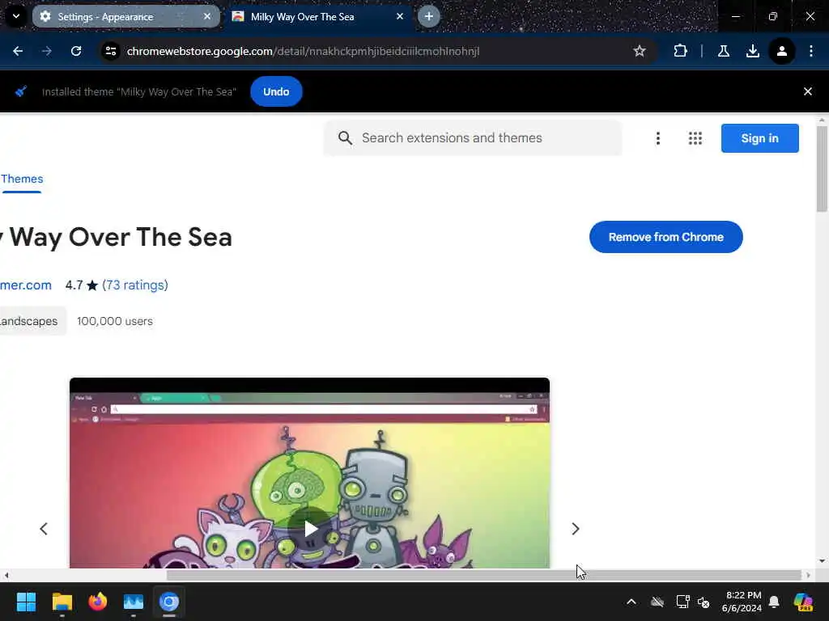Click the address bar URL
This screenshot has height=621, width=829.
tap(303, 51)
